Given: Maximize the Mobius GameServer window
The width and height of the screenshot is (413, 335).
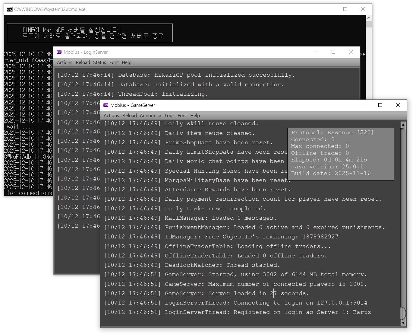Looking at the screenshot, I should pos(380,105).
